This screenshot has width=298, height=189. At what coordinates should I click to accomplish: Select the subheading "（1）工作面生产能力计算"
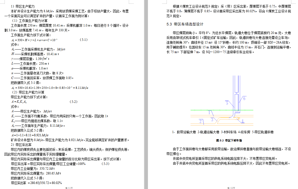[x=30, y=21]
